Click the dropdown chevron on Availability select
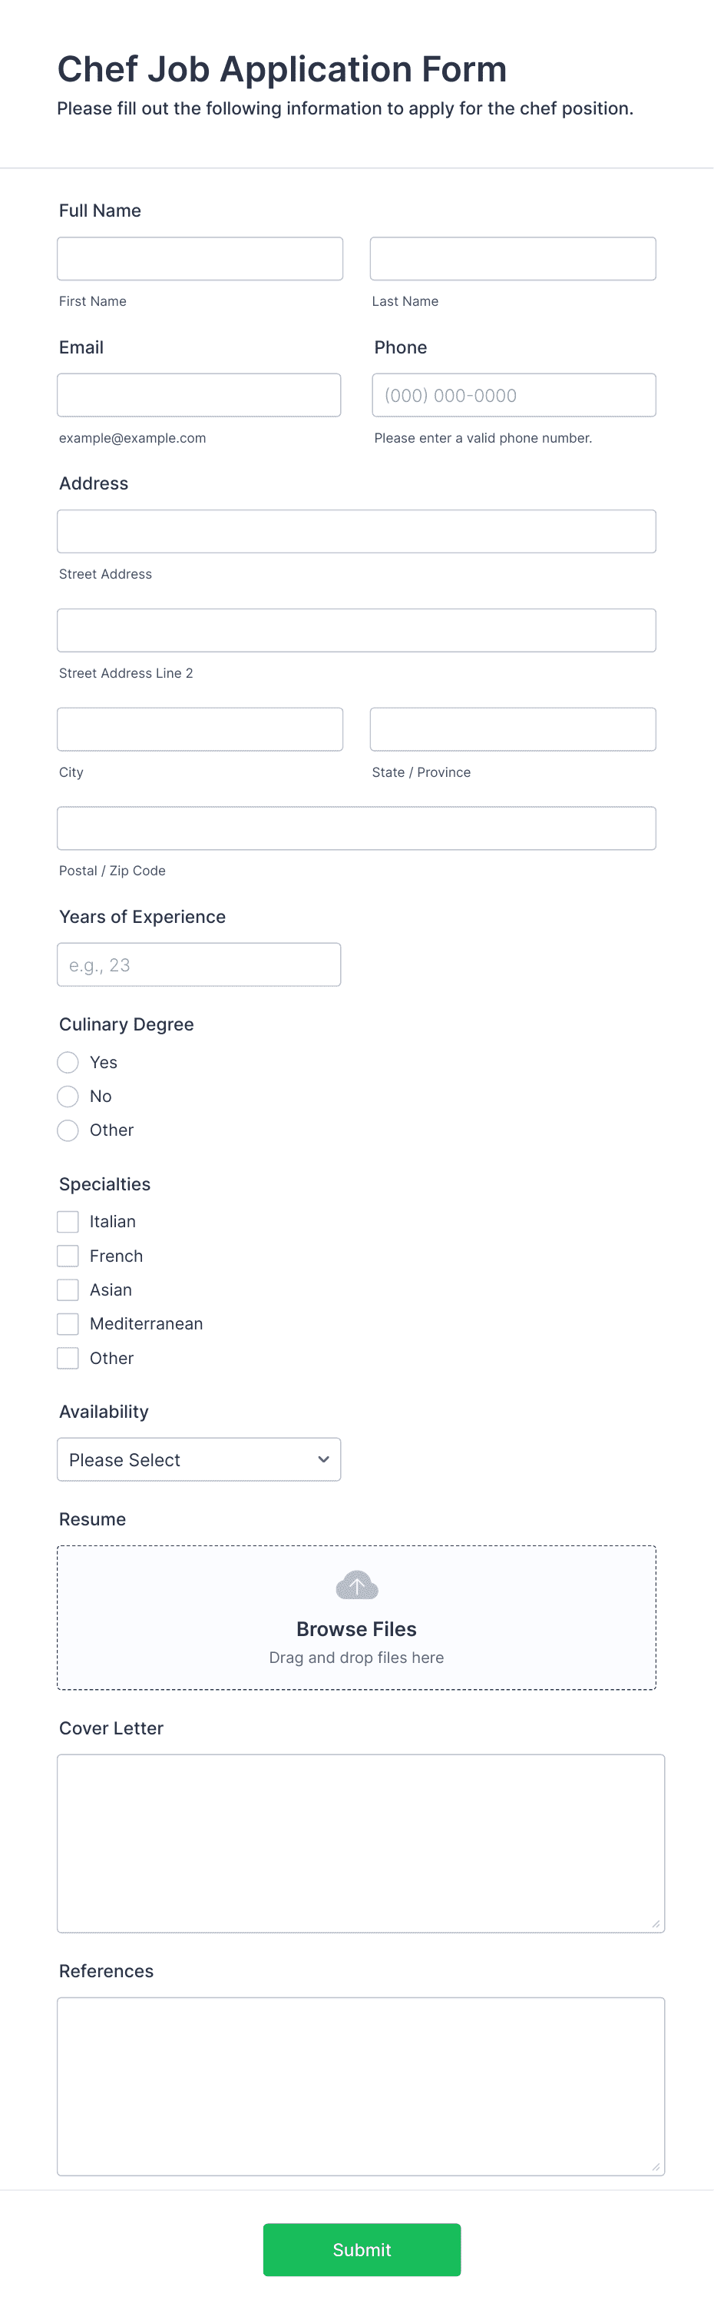This screenshot has width=714, height=2320. [x=322, y=1459]
